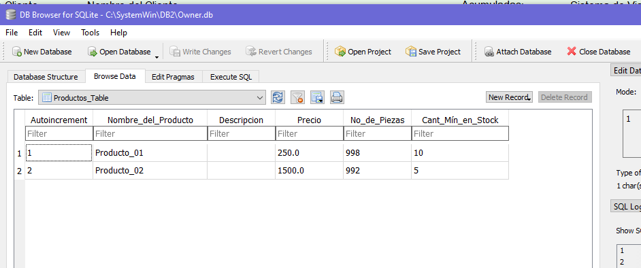The image size is (641, 268).
Task: Click the Write Changes toolbar button
Action: tap(200, 52)
